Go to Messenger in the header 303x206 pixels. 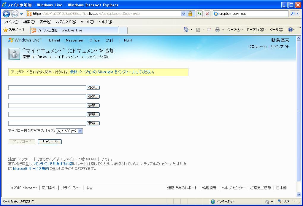[74, 40]
